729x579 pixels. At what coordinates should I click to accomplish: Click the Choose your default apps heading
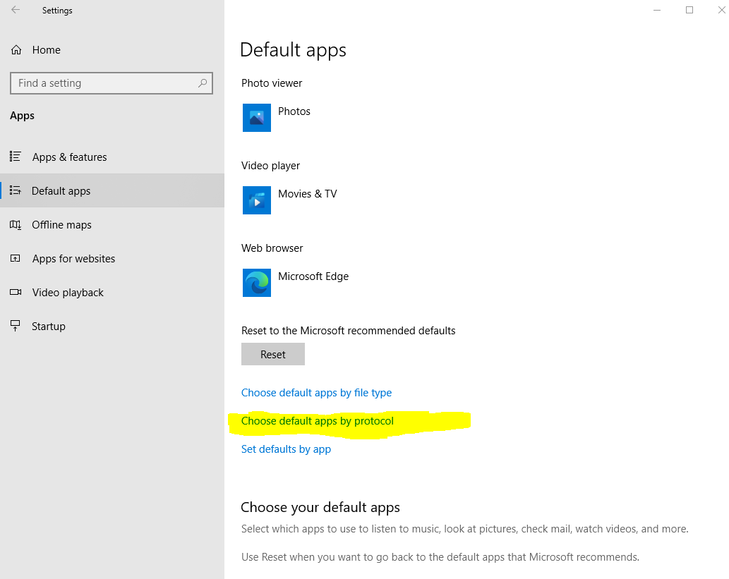pyautogui.click(x=320, y=508)
